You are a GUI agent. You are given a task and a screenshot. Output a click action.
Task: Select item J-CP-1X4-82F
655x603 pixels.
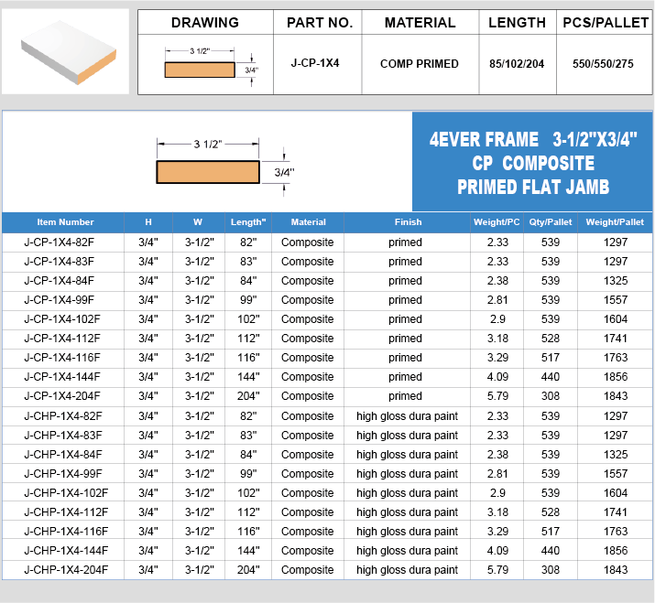point(60,242)
